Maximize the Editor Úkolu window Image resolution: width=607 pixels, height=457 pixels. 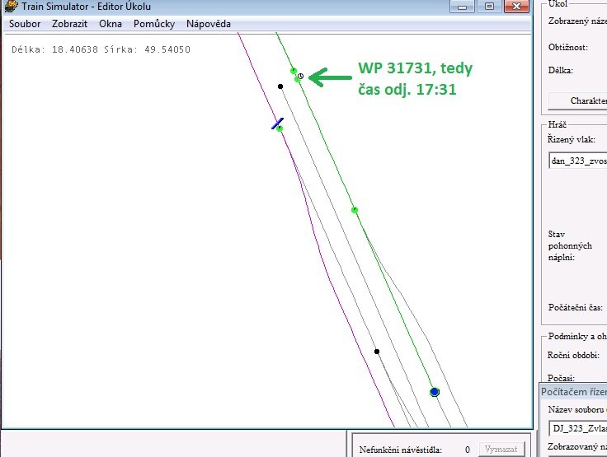tap(489, 6)
